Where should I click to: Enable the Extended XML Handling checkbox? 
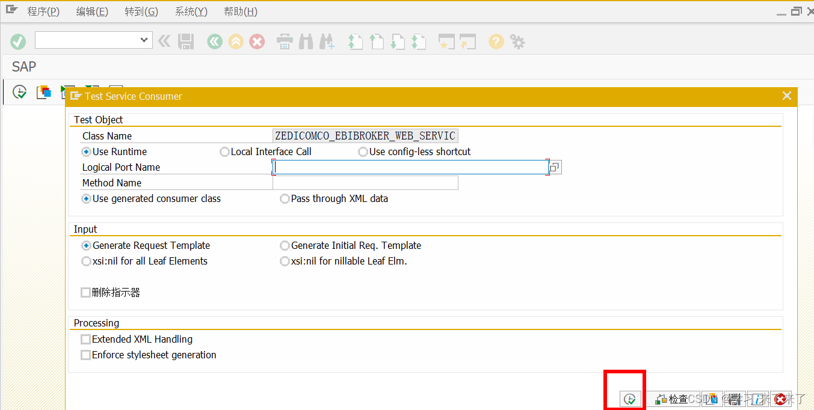85,339
